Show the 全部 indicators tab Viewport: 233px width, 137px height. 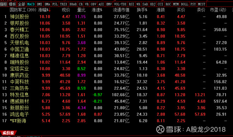click(22, 4)
